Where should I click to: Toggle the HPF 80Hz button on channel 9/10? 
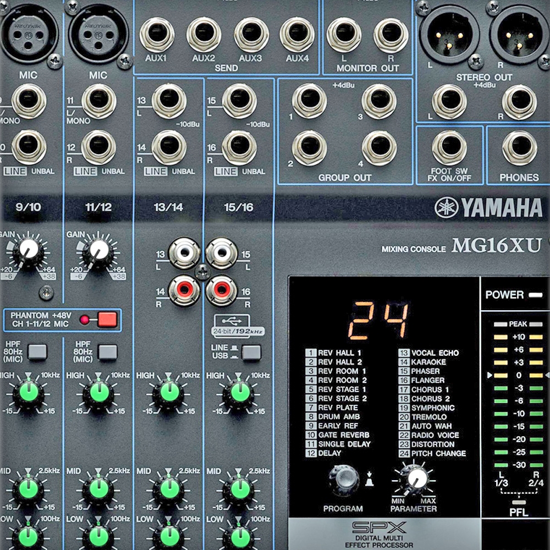37,352
